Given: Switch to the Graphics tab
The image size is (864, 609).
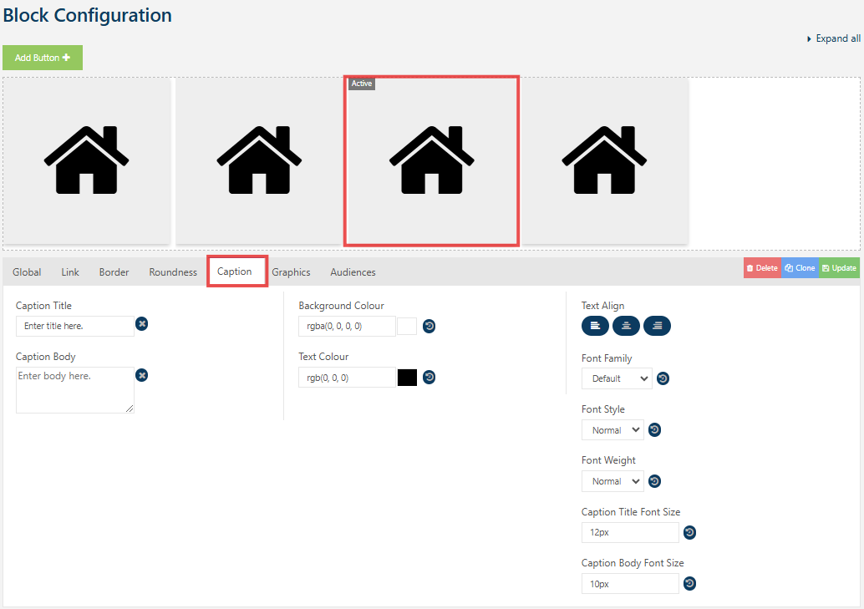Looking at the screenshot, I should click(291, 272).
